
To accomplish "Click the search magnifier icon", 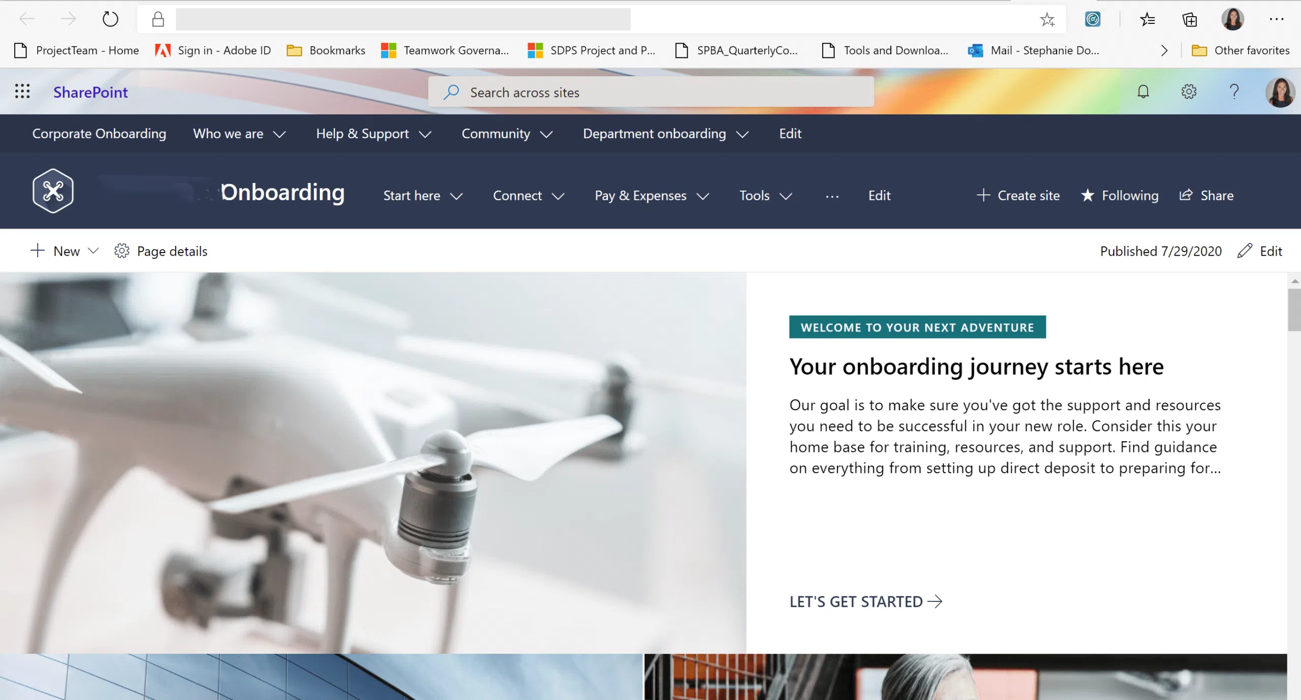I will (451, 92).
